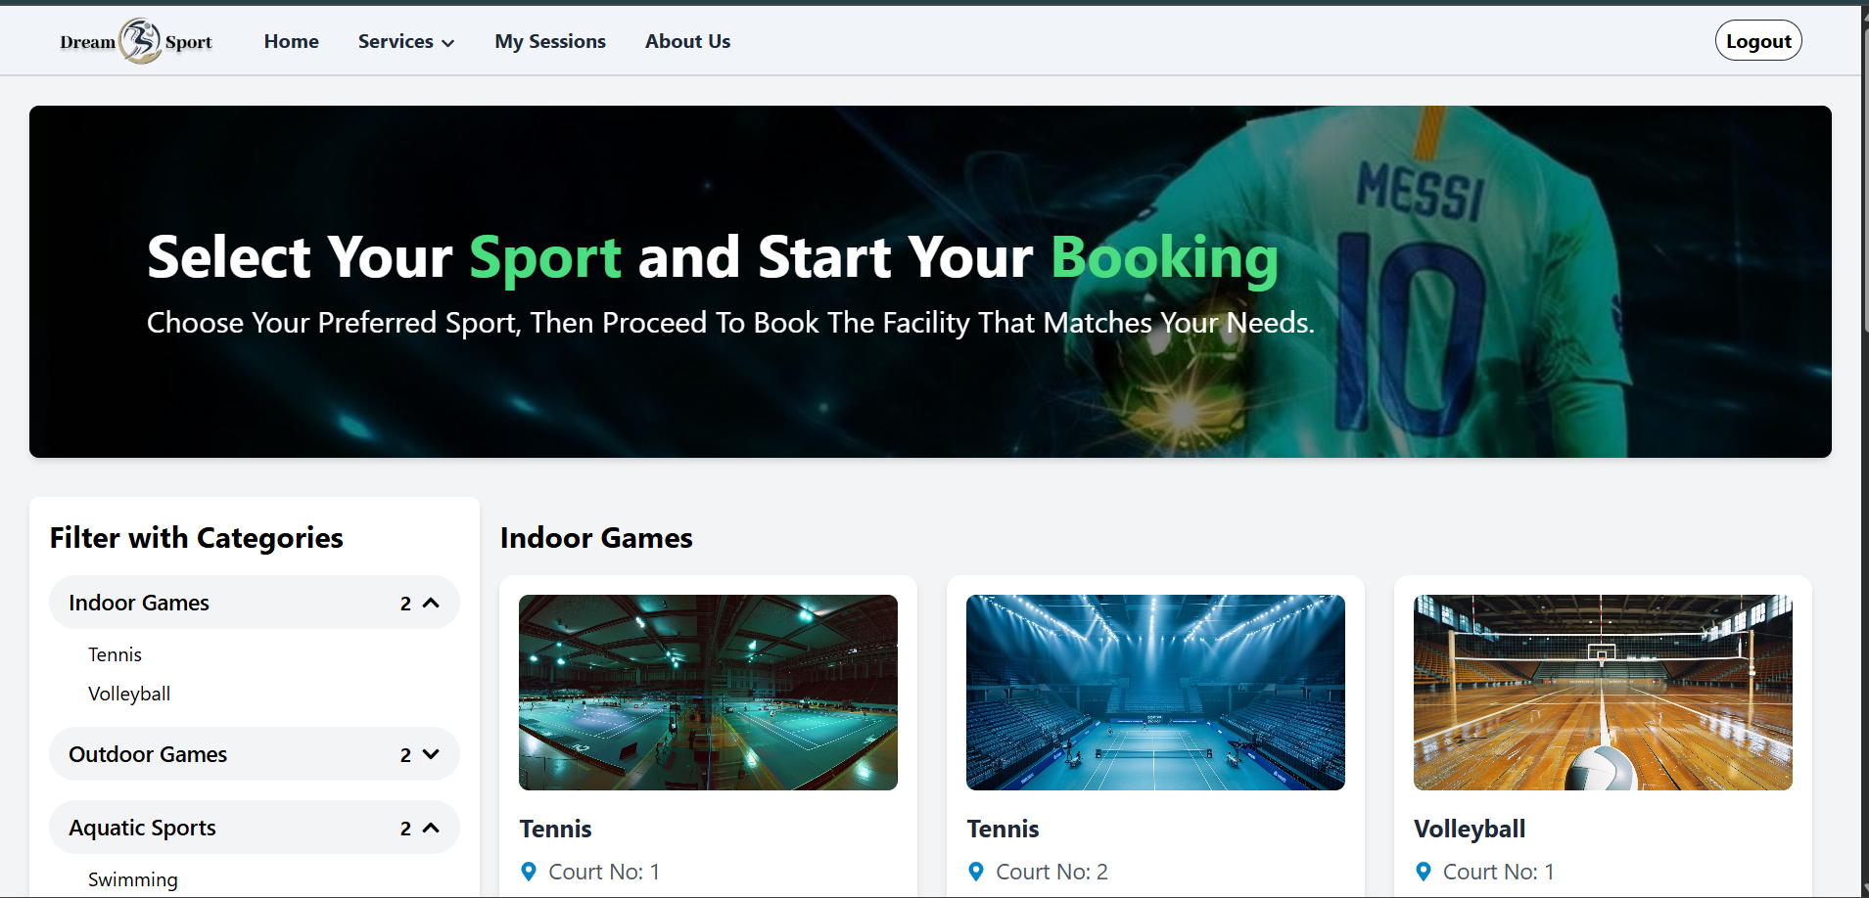Go to My Sessions

pos(549,41)
